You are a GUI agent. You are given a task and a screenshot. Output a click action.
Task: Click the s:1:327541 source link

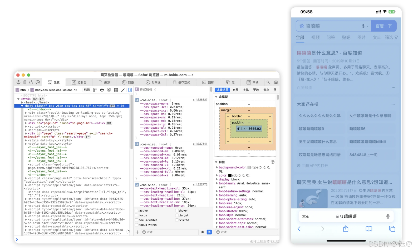click(200, 144)
